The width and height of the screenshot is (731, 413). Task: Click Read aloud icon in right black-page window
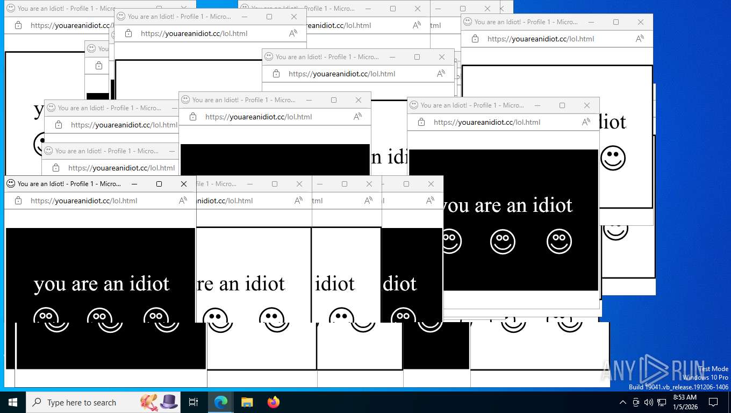[586, 122]
